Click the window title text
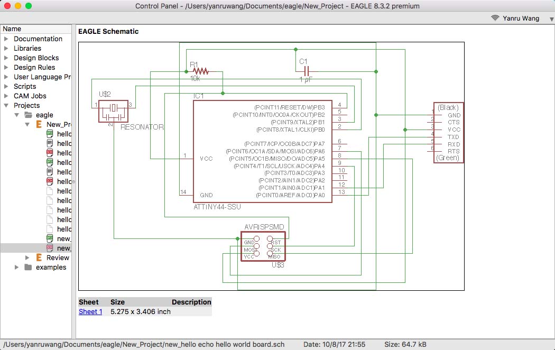The height and width of the screenshot is (350, 555). 277,6
